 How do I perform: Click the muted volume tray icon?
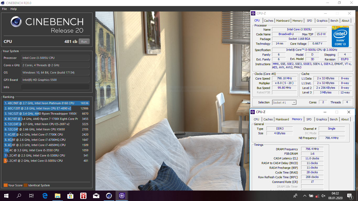[323, 196]
